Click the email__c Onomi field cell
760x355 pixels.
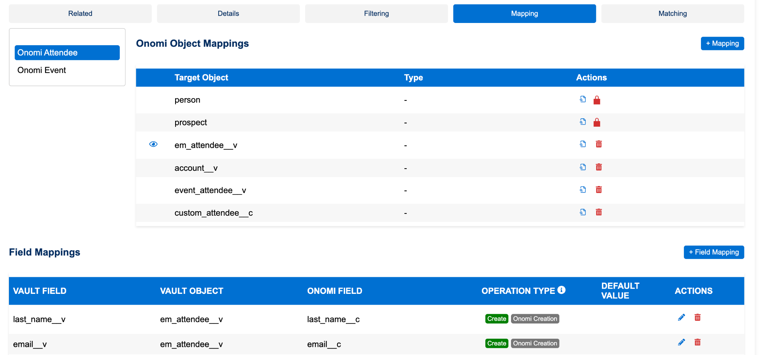[324, 344]
